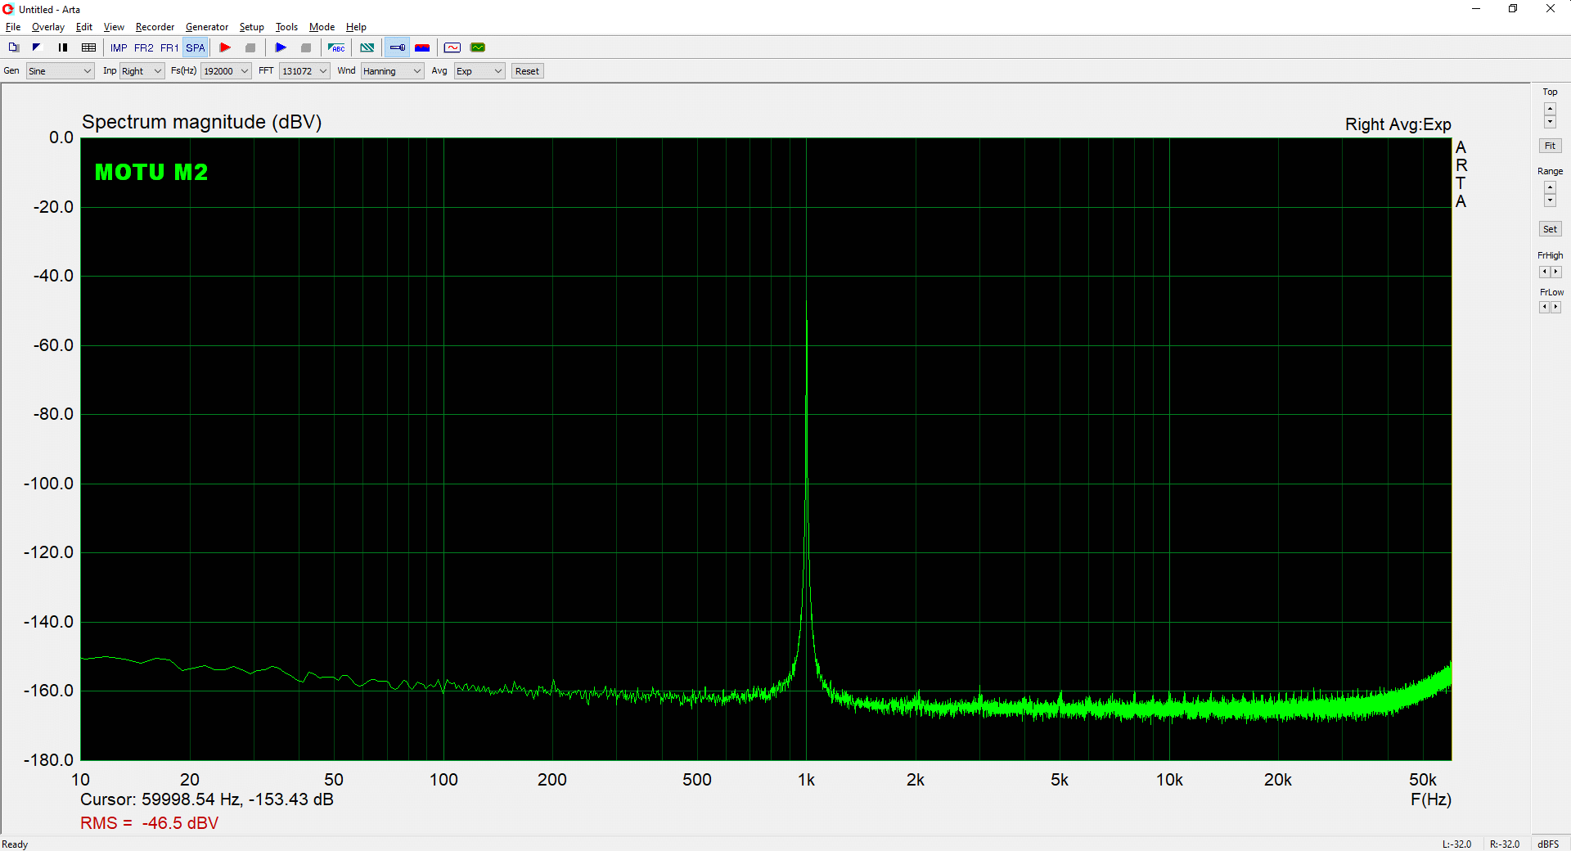
Task: Click the Spectrum magnitude (dBV) title
Action: click(201, 122)
